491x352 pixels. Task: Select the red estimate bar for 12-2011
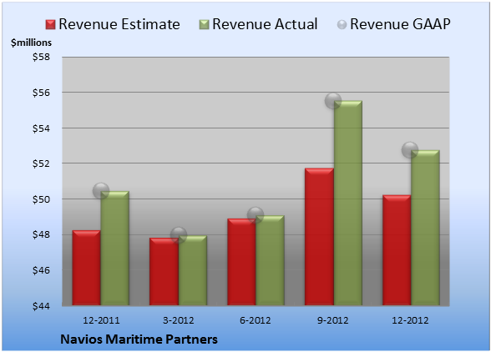[x=87, y=268]
